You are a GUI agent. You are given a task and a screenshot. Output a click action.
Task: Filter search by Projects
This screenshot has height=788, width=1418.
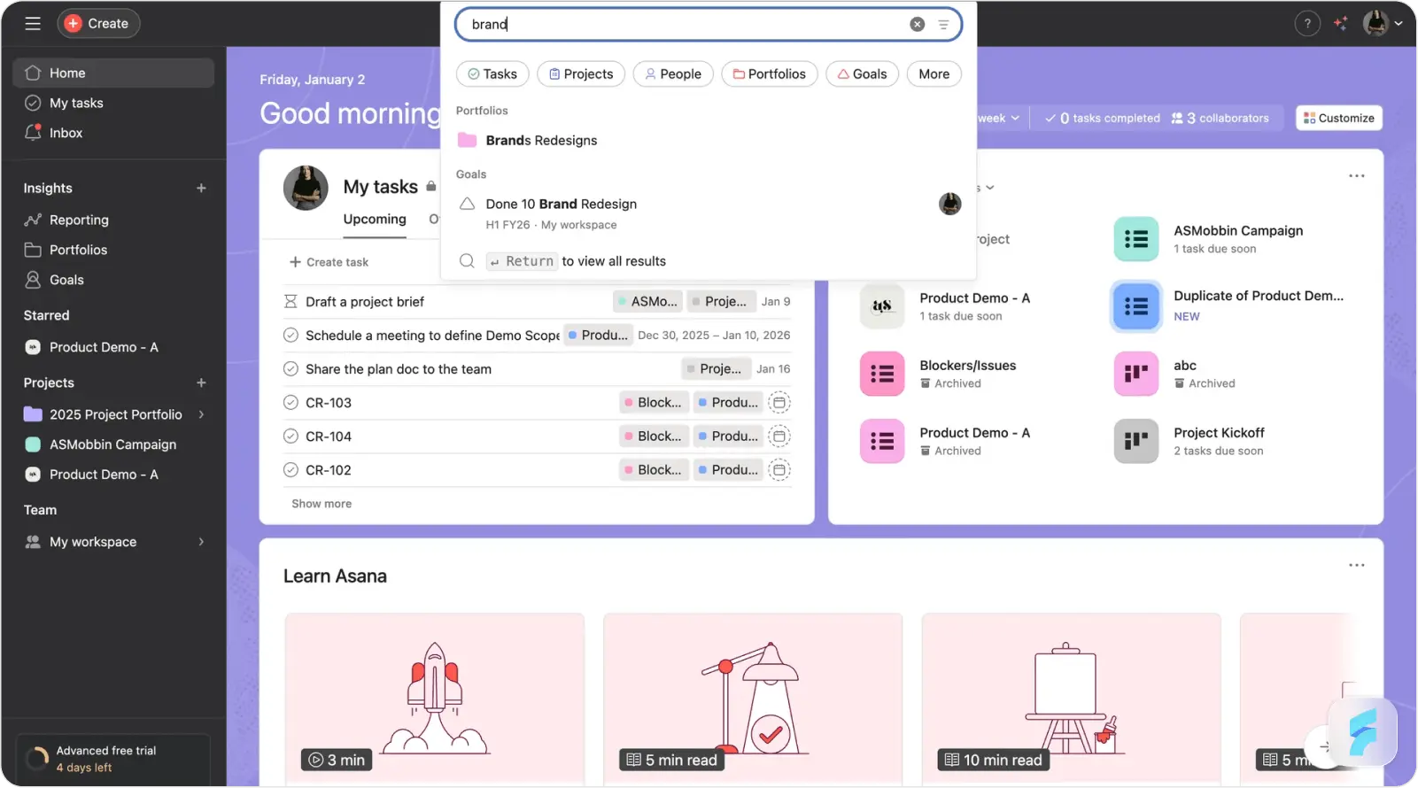[x=581, y=74]
